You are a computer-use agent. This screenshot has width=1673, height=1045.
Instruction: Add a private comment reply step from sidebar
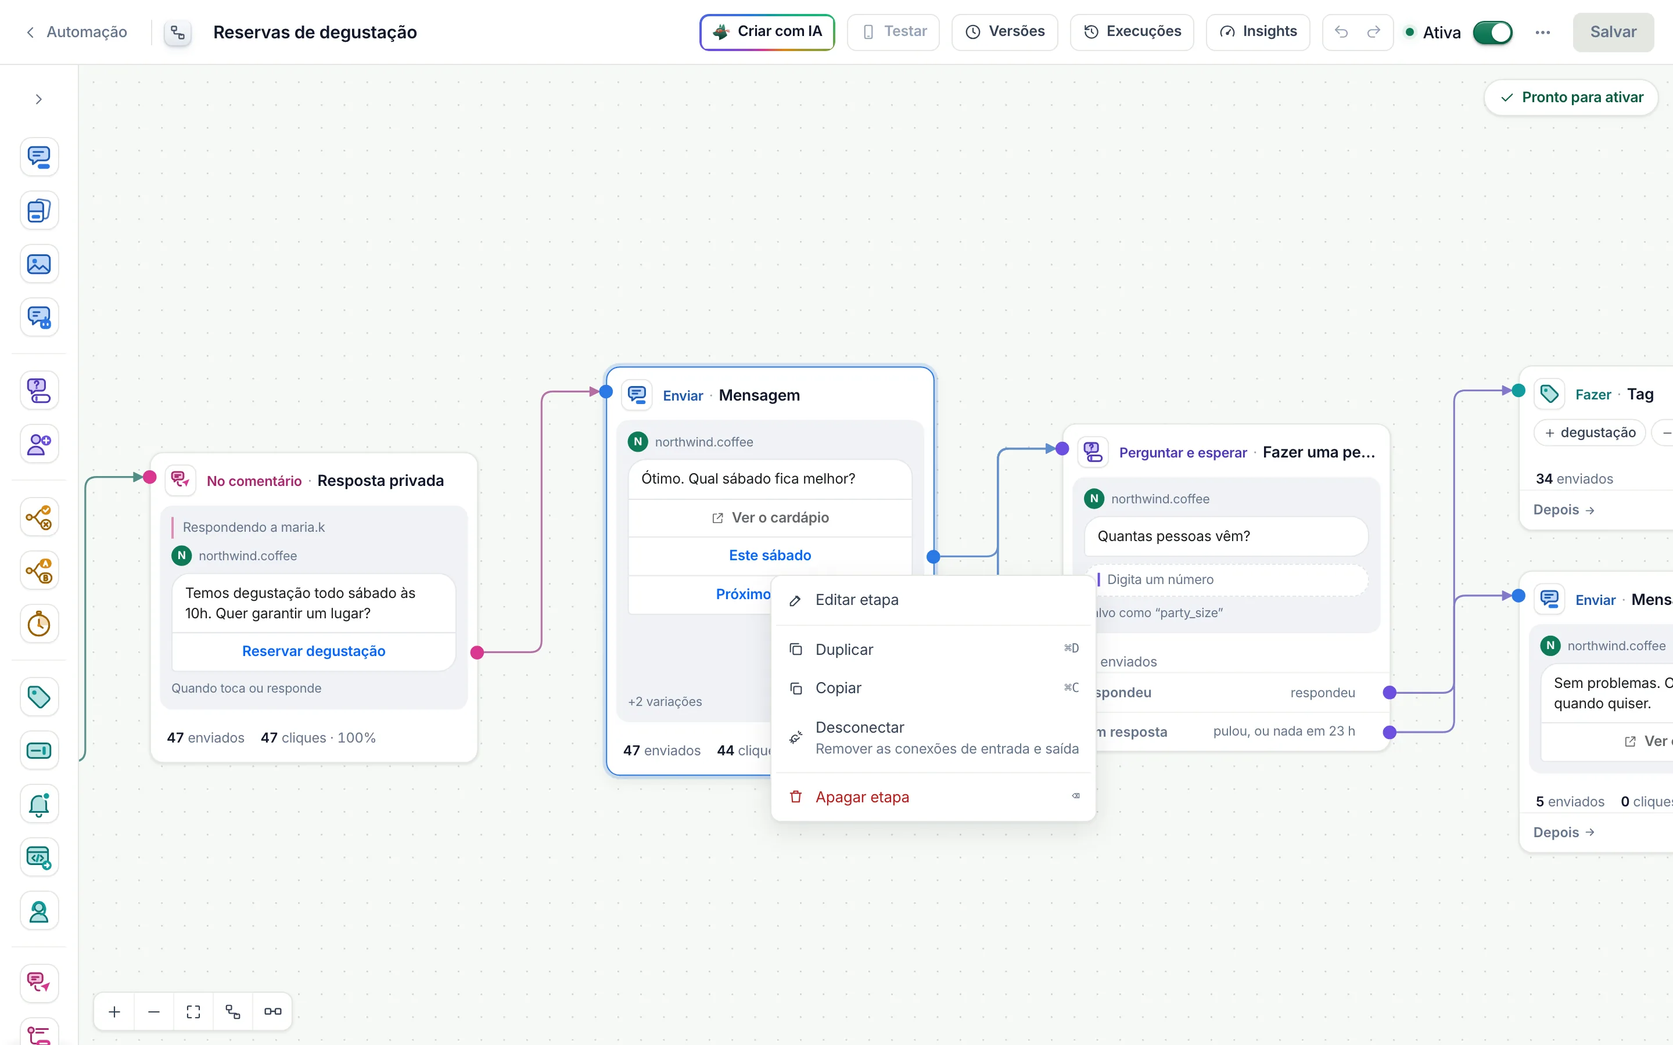pyautogui.click(x=39, y=983)
